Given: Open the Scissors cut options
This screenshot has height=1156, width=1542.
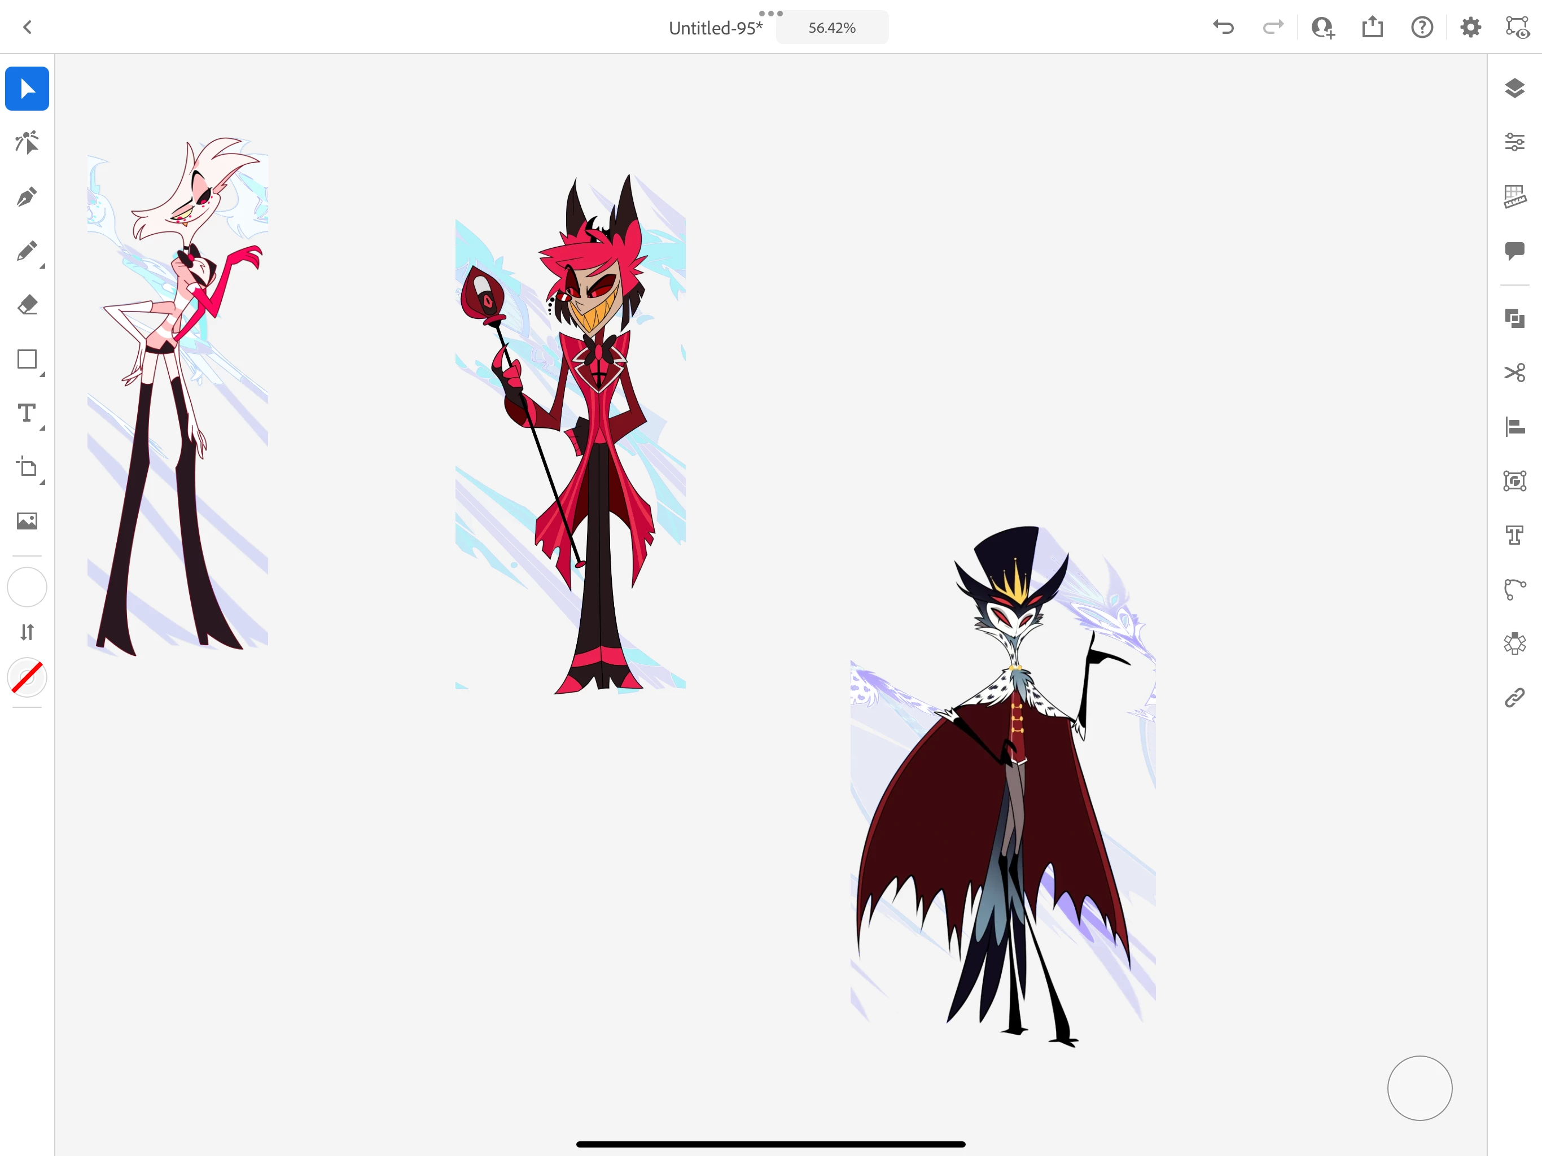Looking at the screenshot, I should (1514, 373).
